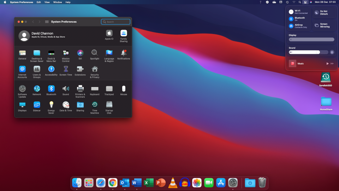Screen dimensions: 339x191
Task: Click the David Channon account name
Action: tap(42, 33)
